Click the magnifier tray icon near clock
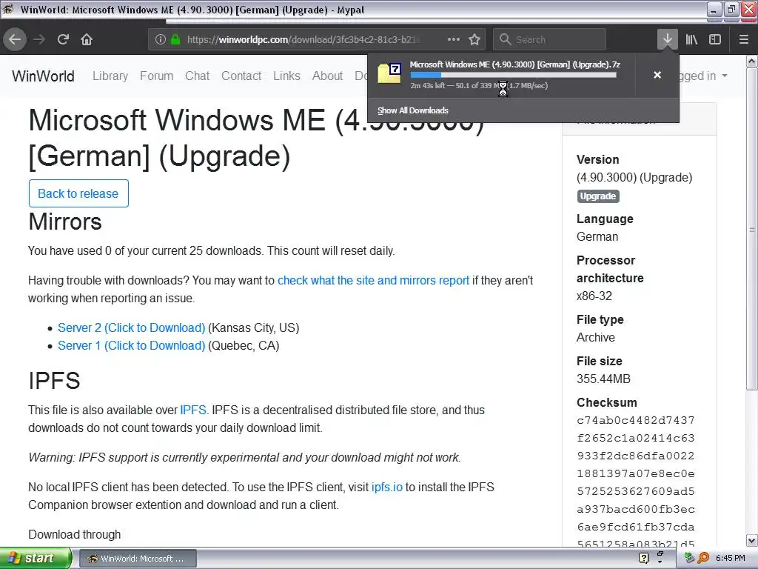758x569 pixels. point(703,558)
